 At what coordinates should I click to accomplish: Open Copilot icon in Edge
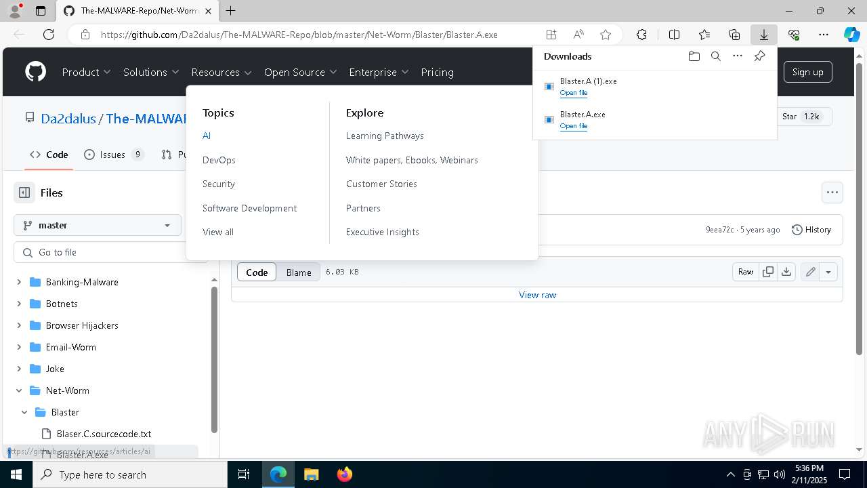(x=851, y=35)
